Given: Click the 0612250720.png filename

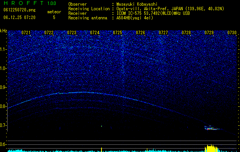Looking at the screenshot, I should point(19,10).
